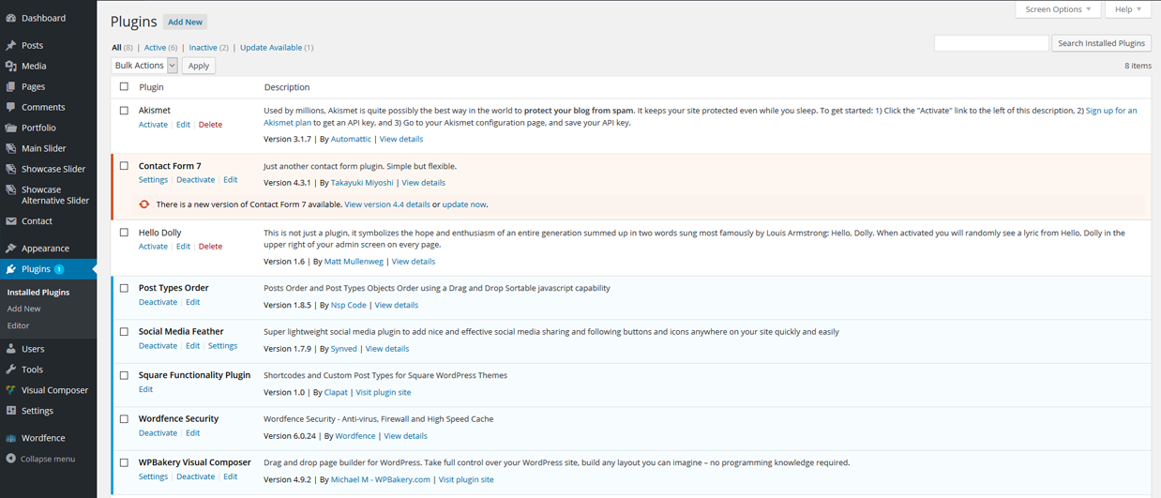1161x498 pixels.
Task: Click the Add New button beside Plugins
Action: (186, 22)
